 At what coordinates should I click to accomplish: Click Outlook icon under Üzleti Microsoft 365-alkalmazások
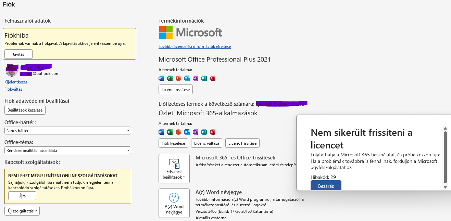[187, 132]
